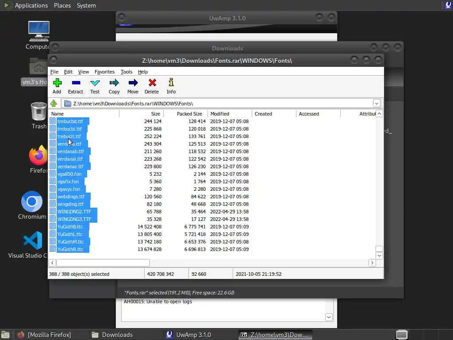Open the Favorites menu

[104, 72]
